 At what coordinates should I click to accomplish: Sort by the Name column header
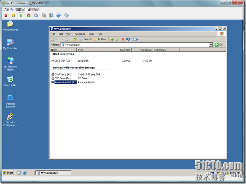(x=63, y=50)
